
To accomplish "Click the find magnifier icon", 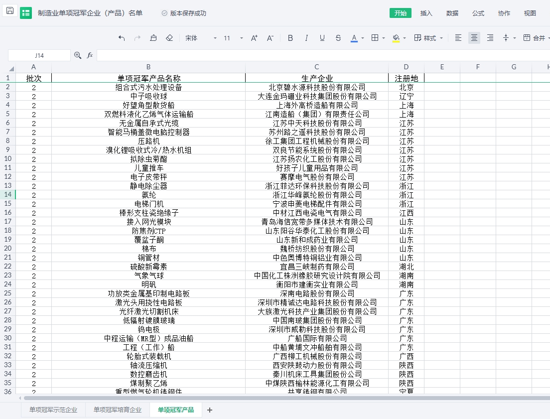I will (x=78, y=55).
